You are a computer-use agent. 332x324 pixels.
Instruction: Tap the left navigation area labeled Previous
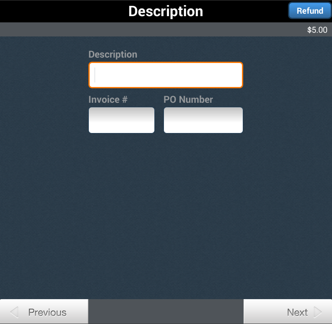(44, 312)
